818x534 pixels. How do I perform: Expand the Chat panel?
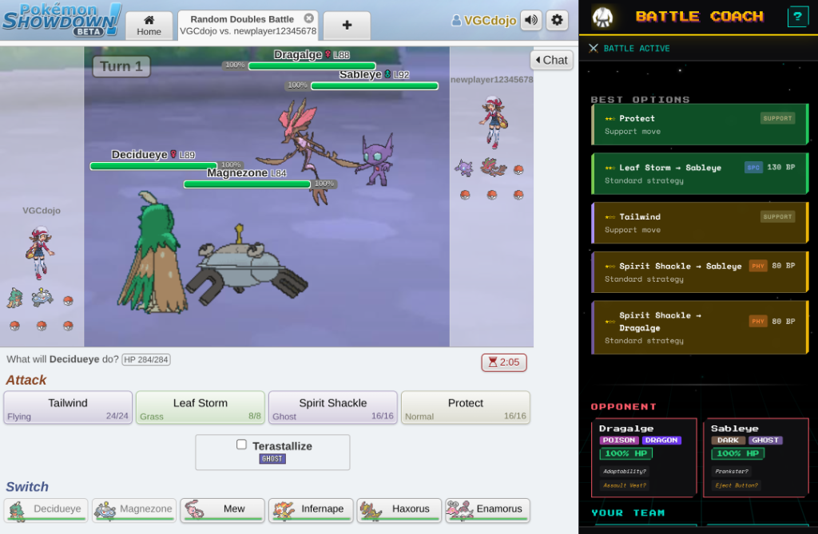pyautogui.click(x=551, y=60)
